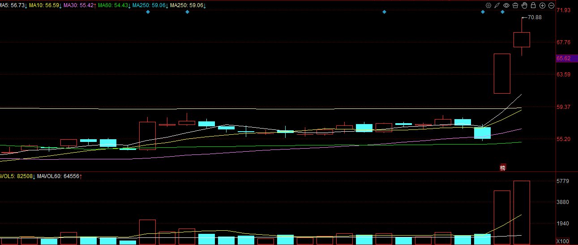Click the 55.20 price axis label
Screen dimensions: 578x245
563,139
